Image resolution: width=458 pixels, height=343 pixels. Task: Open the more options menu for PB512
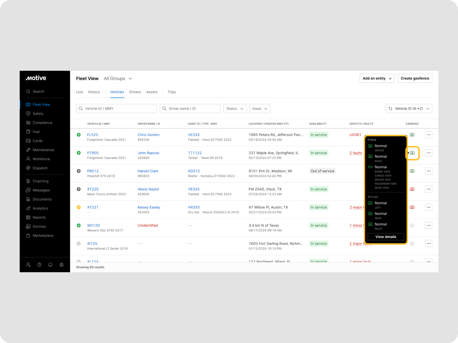tap(429, 171)
